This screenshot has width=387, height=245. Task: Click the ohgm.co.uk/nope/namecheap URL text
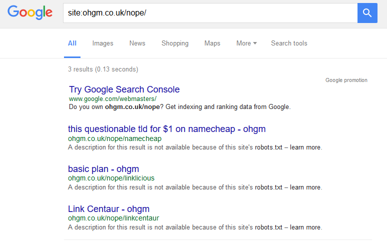[x=115, y=138]
